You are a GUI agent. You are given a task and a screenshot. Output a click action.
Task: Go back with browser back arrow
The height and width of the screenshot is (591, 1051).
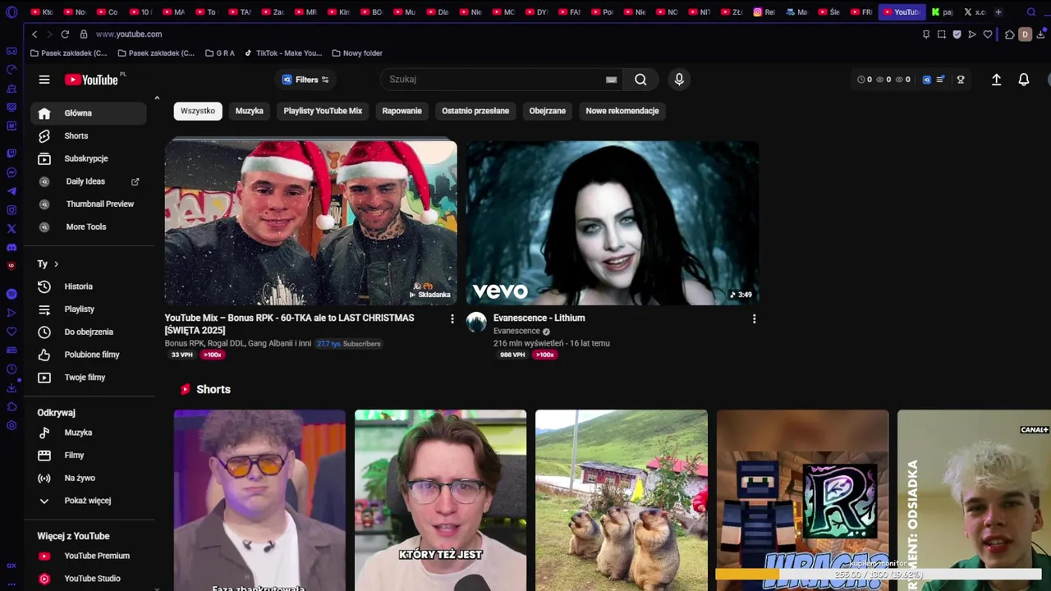34,34
